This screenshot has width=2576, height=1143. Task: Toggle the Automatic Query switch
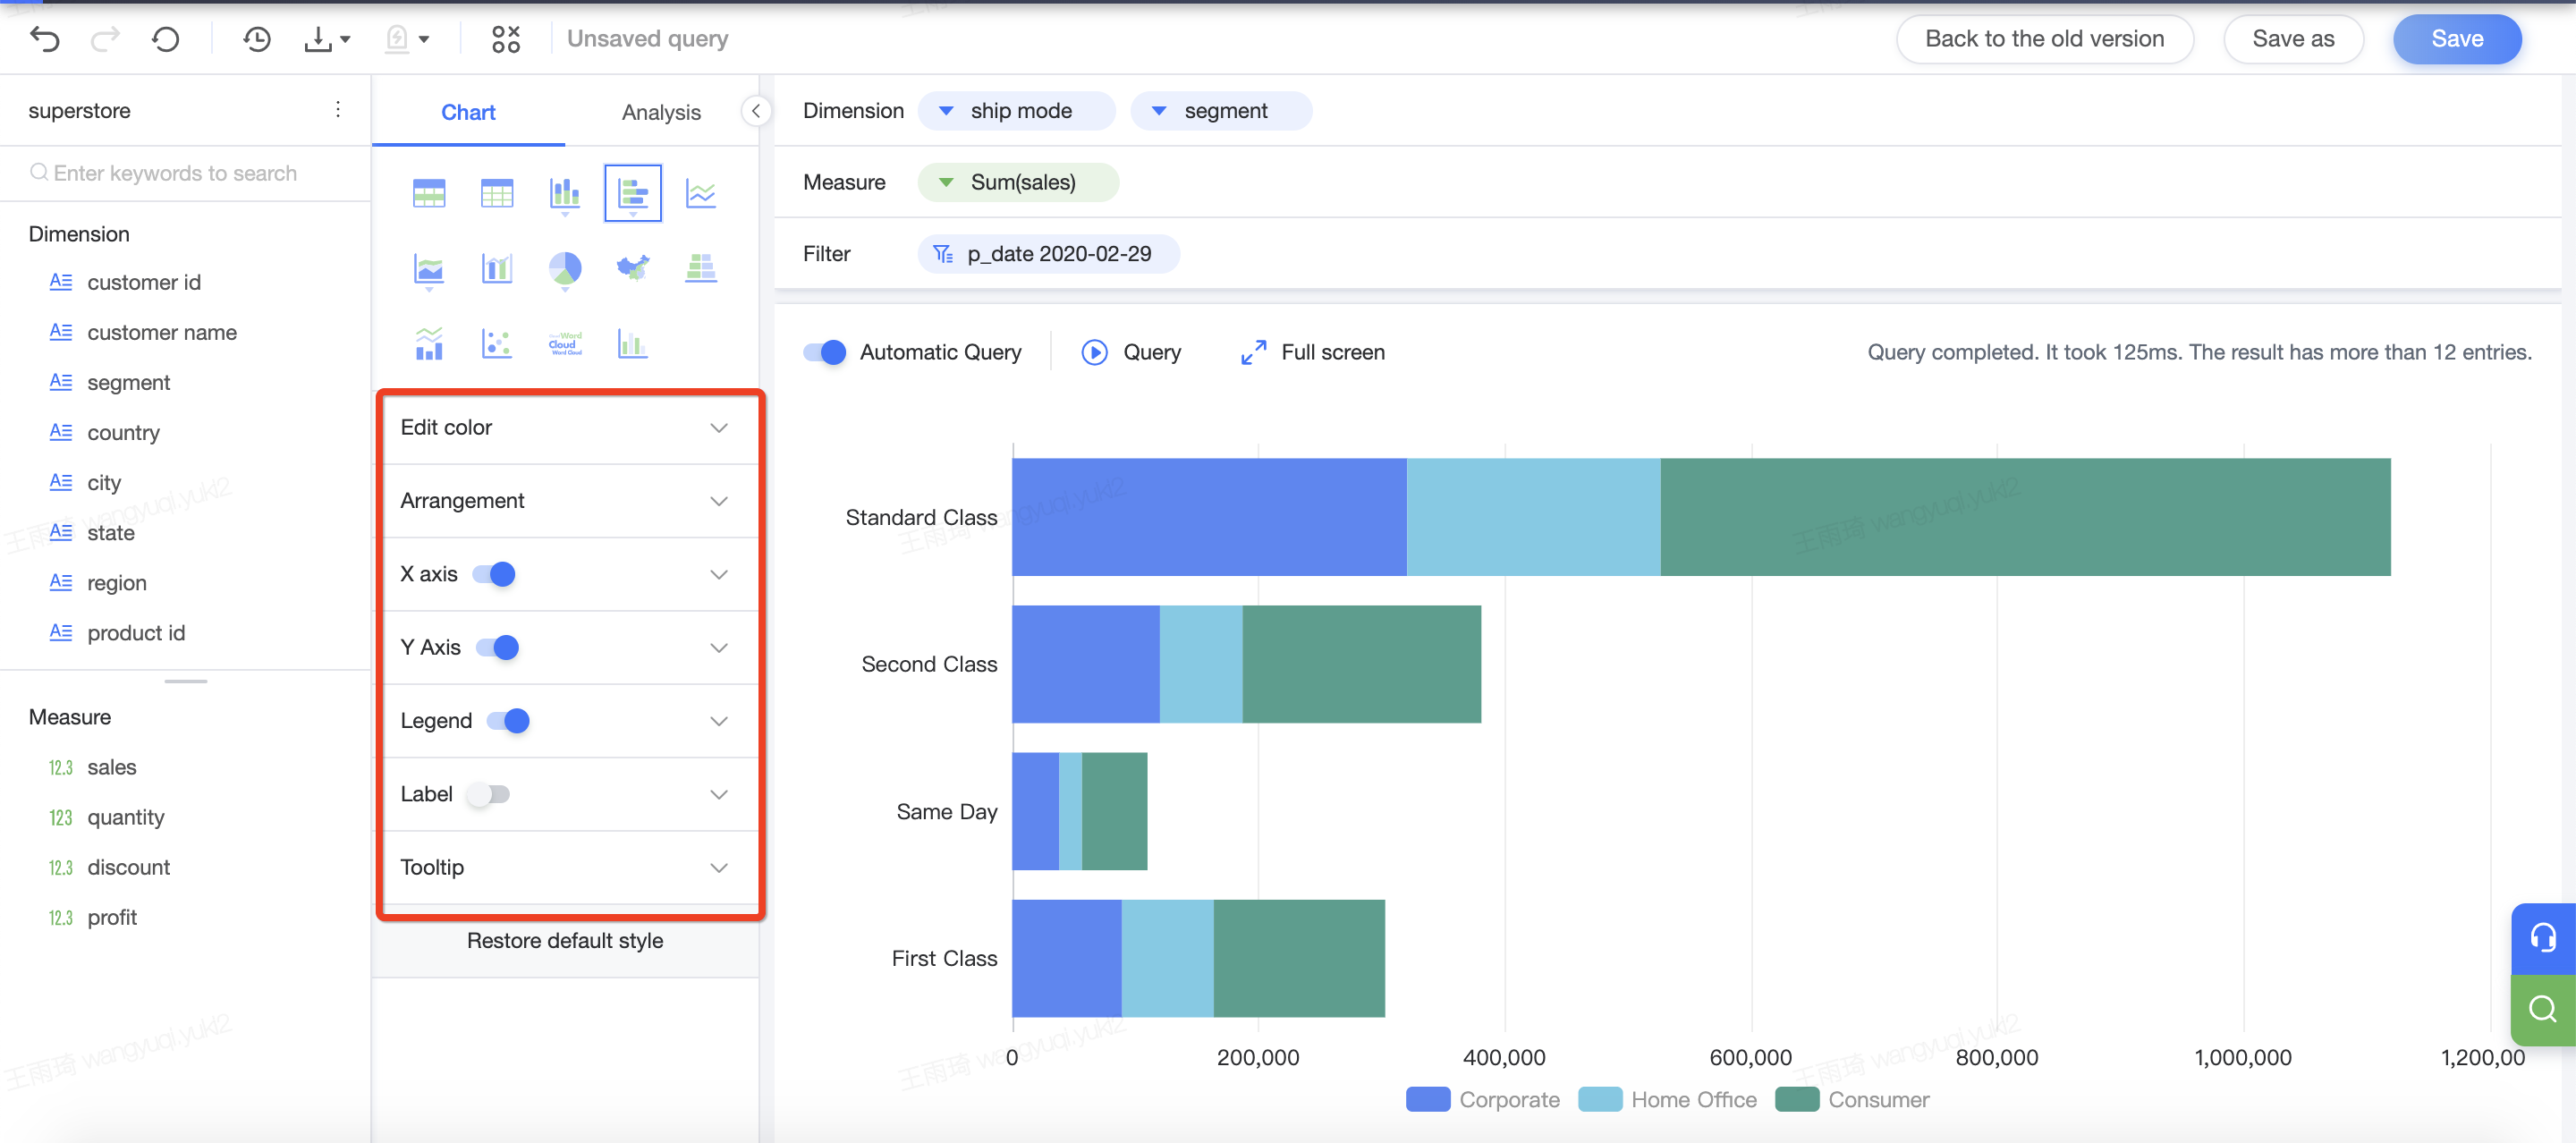coord(825,352)
